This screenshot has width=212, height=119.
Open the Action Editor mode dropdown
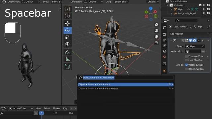[21, 108]
